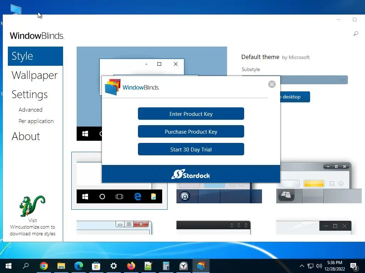Expand the Substyle dropdown
The width and height of the screenshot is (365, 273).
314,80
